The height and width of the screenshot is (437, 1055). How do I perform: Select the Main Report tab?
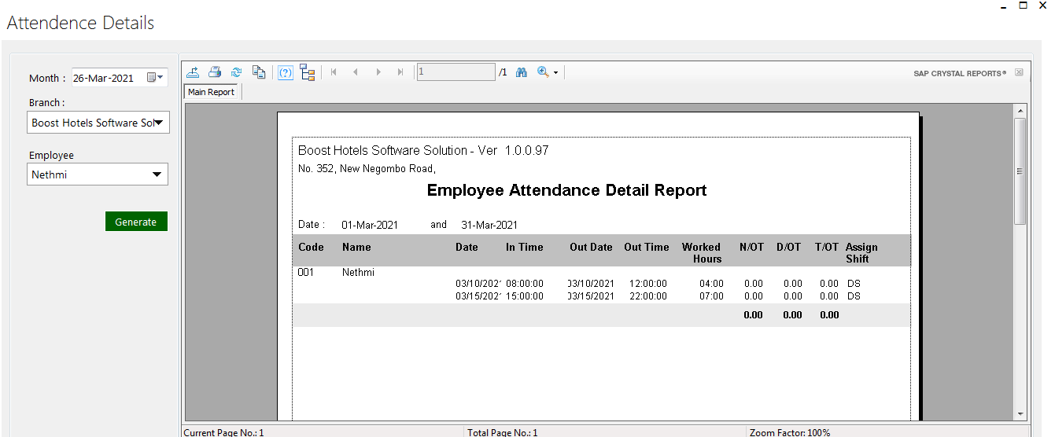coord(212,92)
